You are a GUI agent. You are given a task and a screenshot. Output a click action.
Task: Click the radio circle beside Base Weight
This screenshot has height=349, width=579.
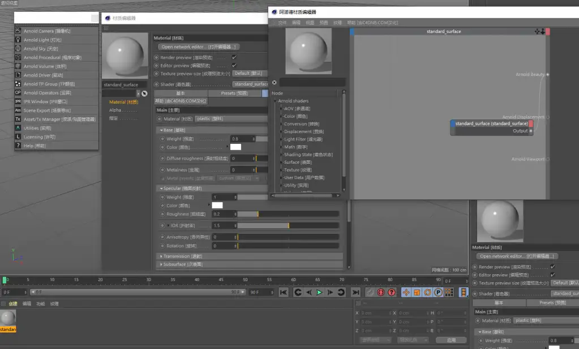162,139
